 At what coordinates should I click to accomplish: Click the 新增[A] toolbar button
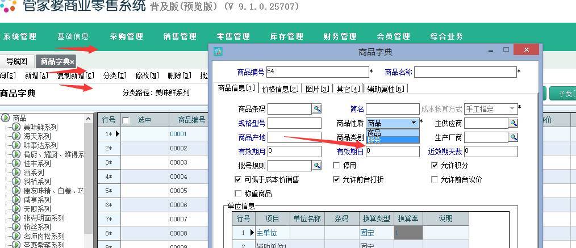click(x=36, y=75)
